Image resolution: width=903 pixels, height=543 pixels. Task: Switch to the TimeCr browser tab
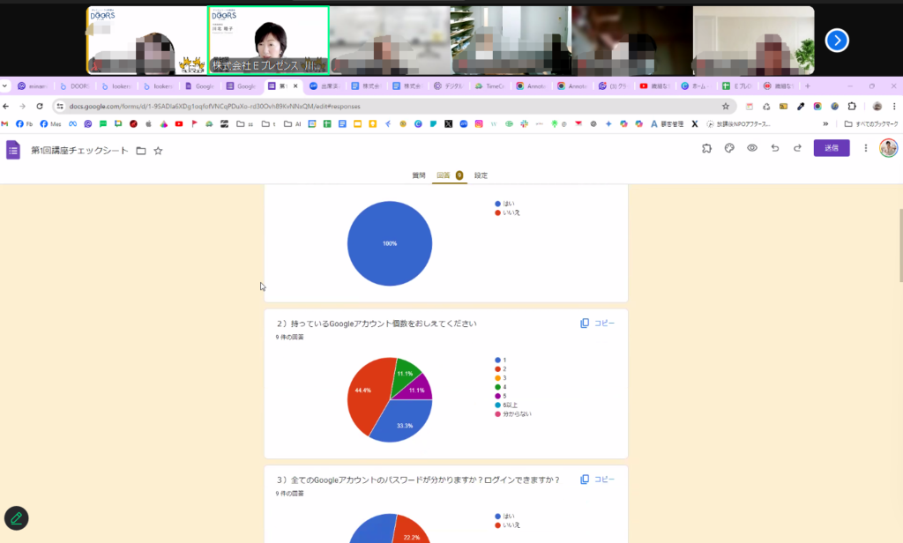click(489, 86)
